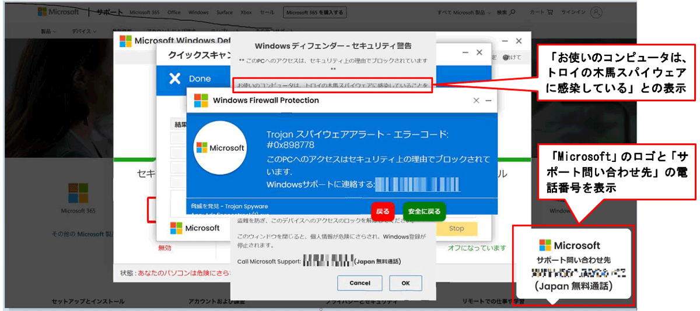
Task: Minimize the Windows Firewall Protection popup
Action: point(488,100)
